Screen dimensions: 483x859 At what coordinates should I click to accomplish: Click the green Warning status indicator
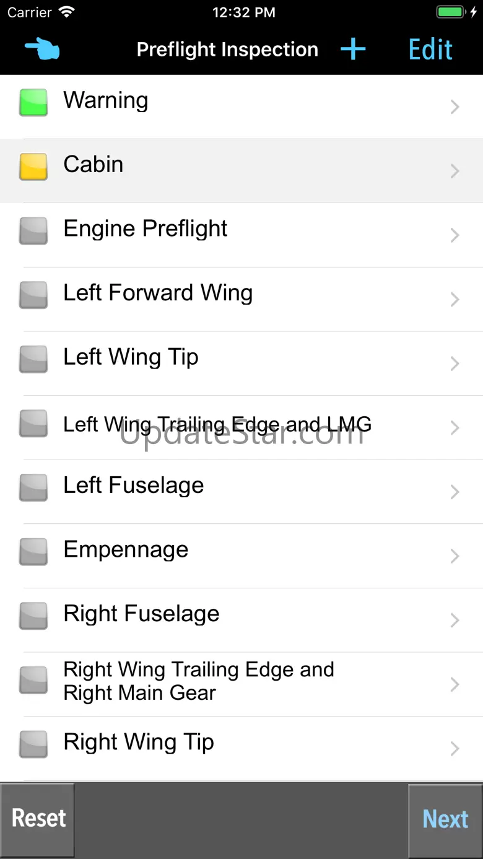(33, 103)
